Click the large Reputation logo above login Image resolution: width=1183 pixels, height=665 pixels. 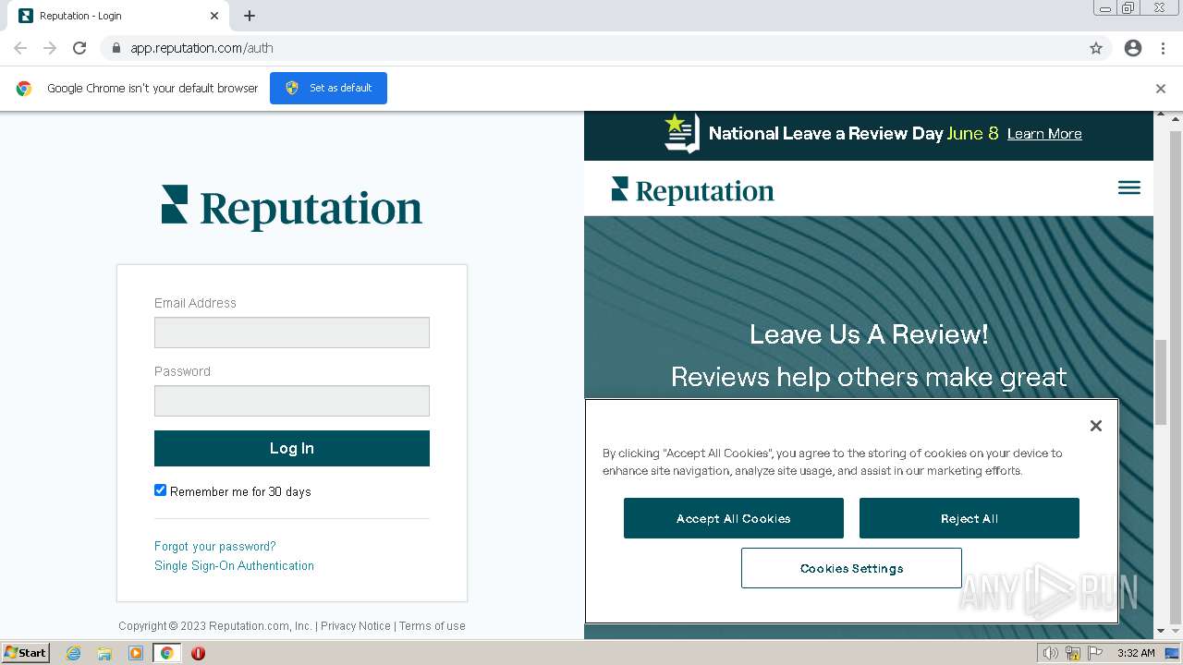tap(292, 208)
